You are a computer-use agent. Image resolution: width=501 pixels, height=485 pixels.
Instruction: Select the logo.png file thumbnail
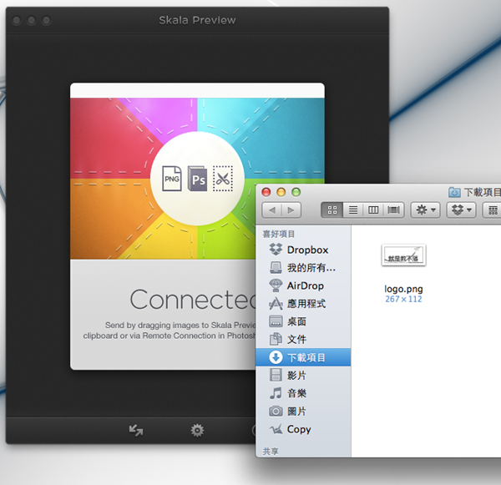pyautogui.click(x=403, y=256)
